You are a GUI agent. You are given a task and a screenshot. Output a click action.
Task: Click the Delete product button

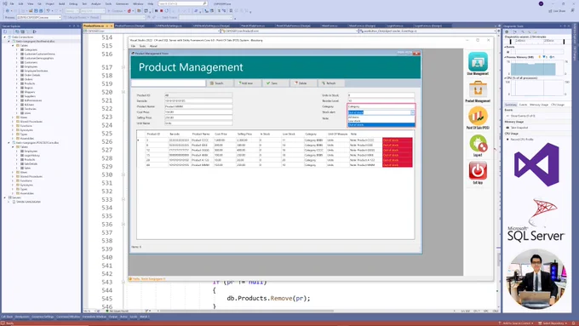pos(304,83)
